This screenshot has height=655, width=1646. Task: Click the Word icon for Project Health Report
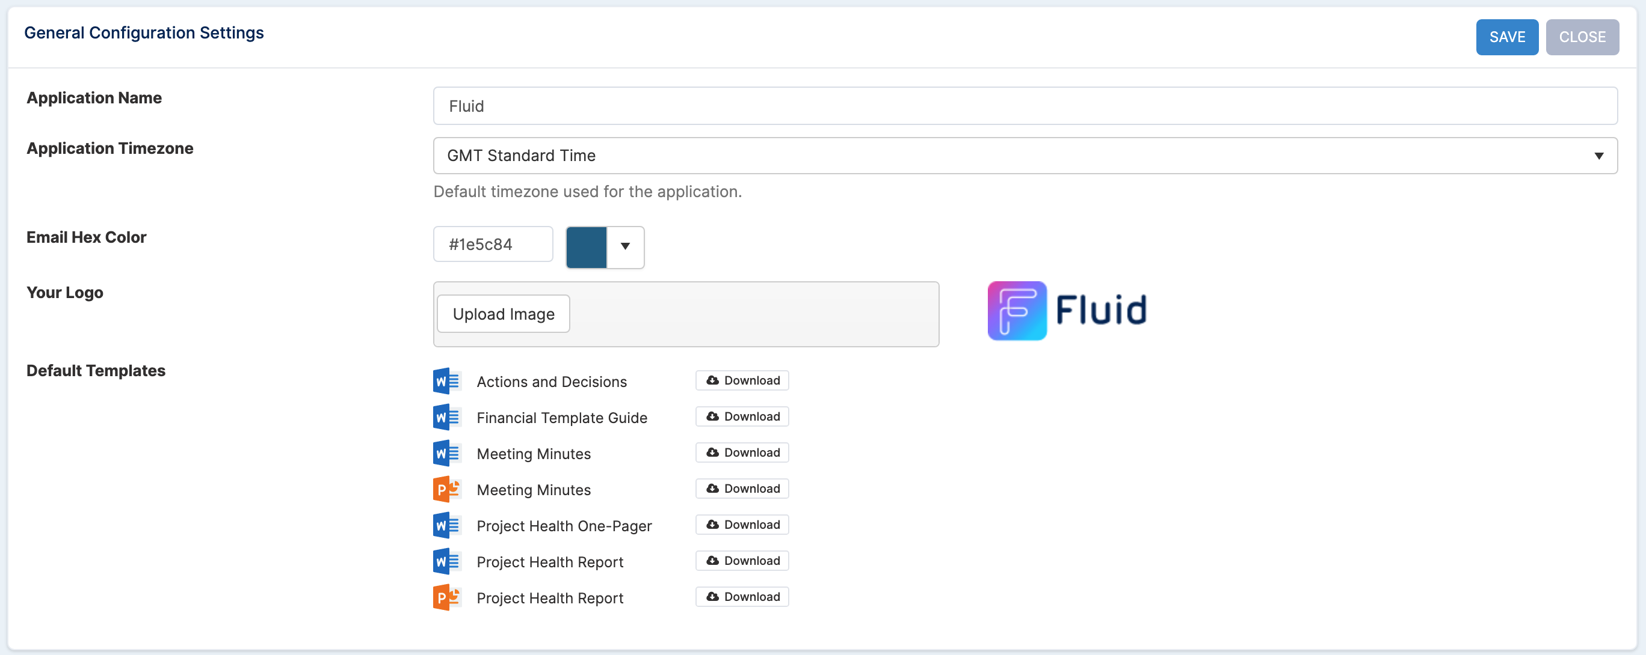pos(446,561)
